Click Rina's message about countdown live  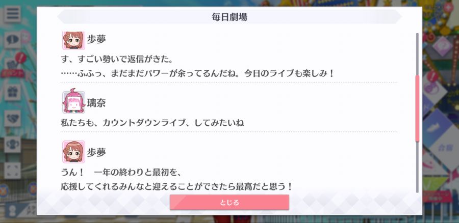coord(152,123)
